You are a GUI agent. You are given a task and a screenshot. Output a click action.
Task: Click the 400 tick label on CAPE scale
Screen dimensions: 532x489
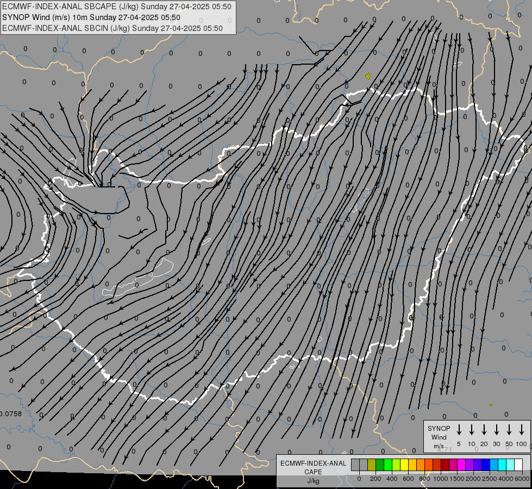392,479
